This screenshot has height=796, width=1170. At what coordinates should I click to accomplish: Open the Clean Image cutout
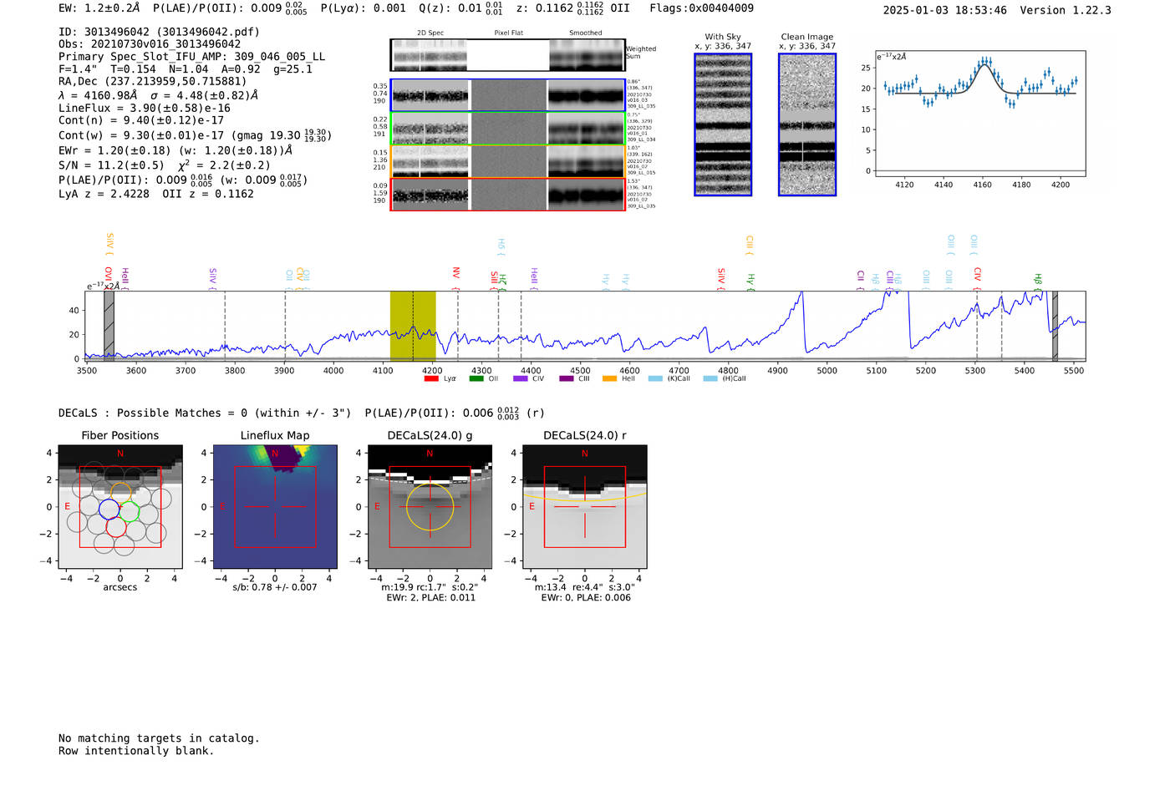(807, 124)
